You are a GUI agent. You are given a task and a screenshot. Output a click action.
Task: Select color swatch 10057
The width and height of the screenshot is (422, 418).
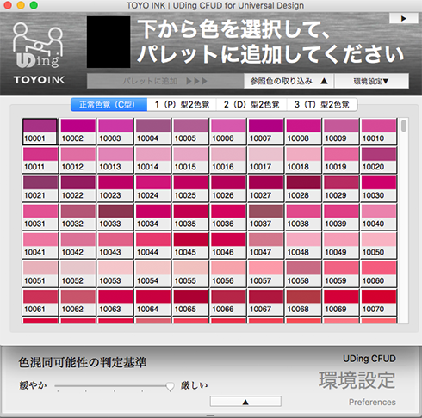tap(266, 274)
